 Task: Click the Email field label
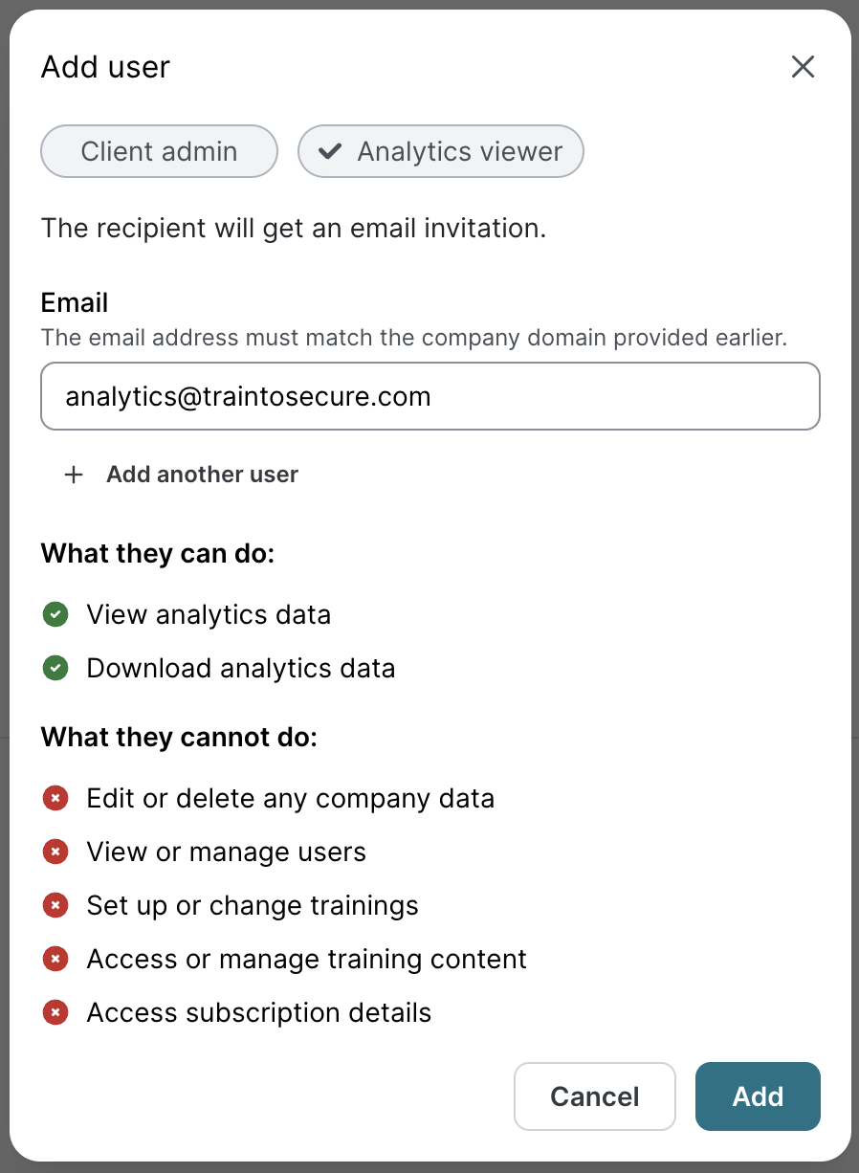pyautogui.click(x=75, y=303)
